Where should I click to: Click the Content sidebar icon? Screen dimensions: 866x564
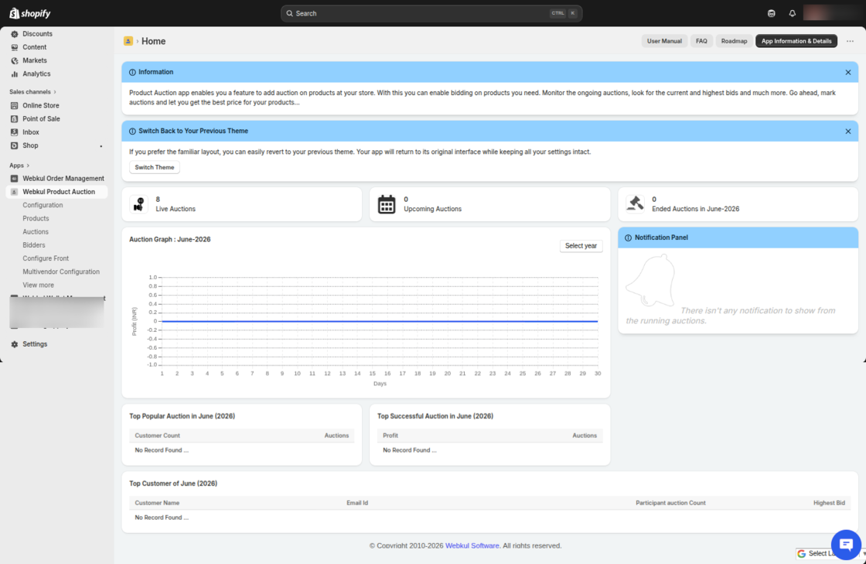15,47
